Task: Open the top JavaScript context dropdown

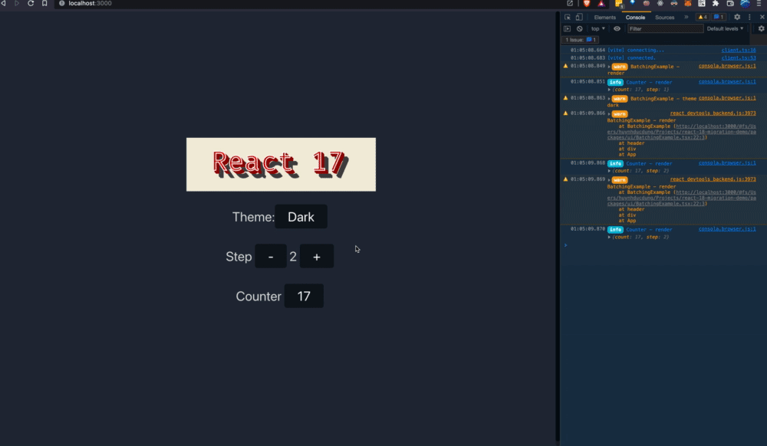Action: [x=597, y=29]
